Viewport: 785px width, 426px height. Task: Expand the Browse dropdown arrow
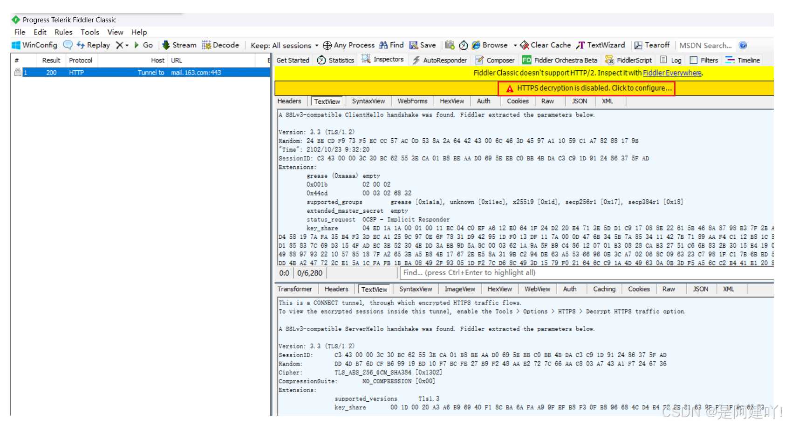tap(515, 46)
